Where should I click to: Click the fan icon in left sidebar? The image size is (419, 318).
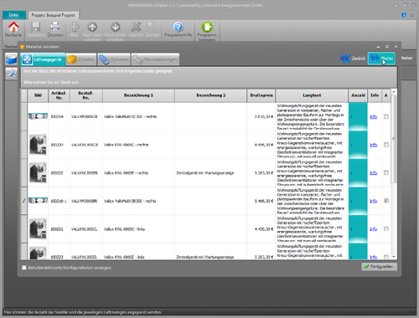(x=11, y=74)
